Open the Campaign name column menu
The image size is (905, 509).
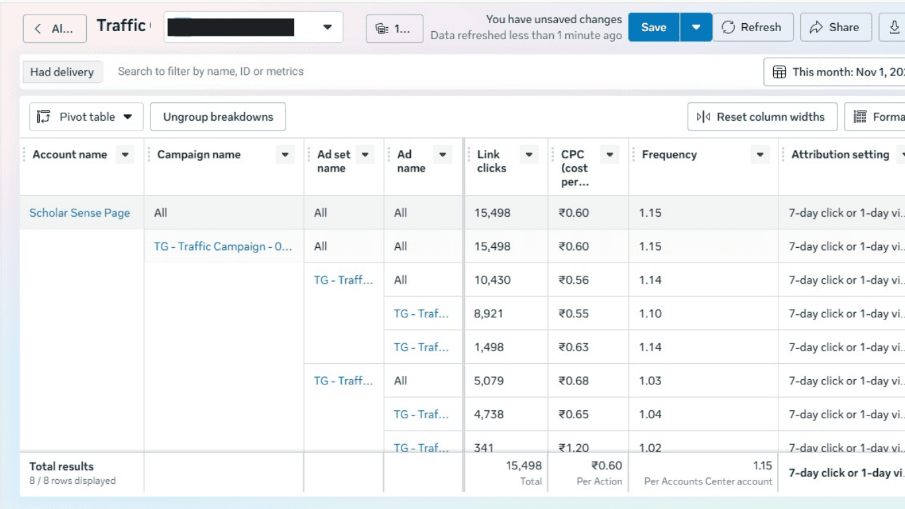tap(286, 154)
